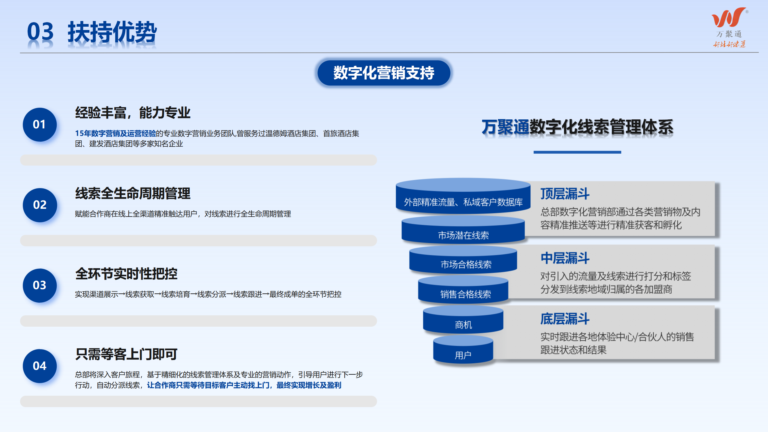
Task: Select the slide title 扶持优势
Action: coord(112,32)
